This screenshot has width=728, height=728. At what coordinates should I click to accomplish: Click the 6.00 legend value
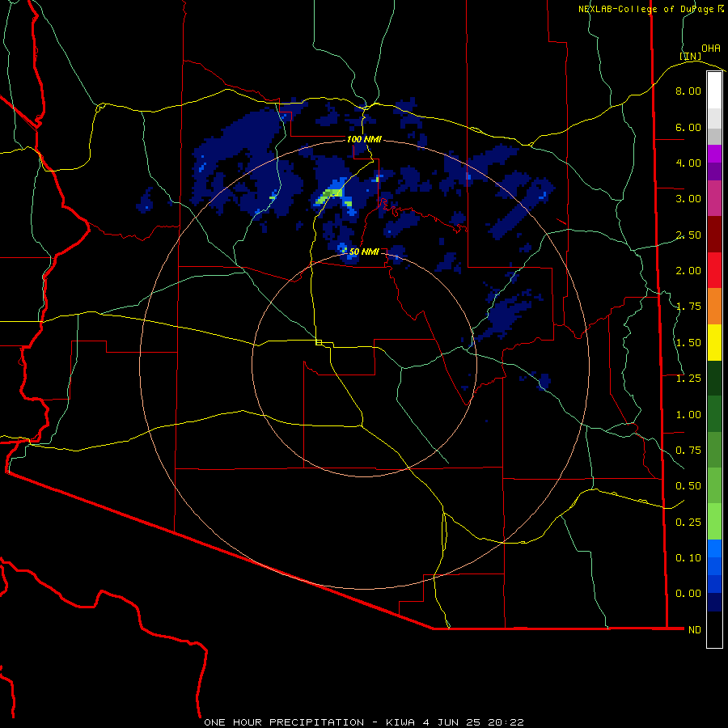tap(688, 127)
